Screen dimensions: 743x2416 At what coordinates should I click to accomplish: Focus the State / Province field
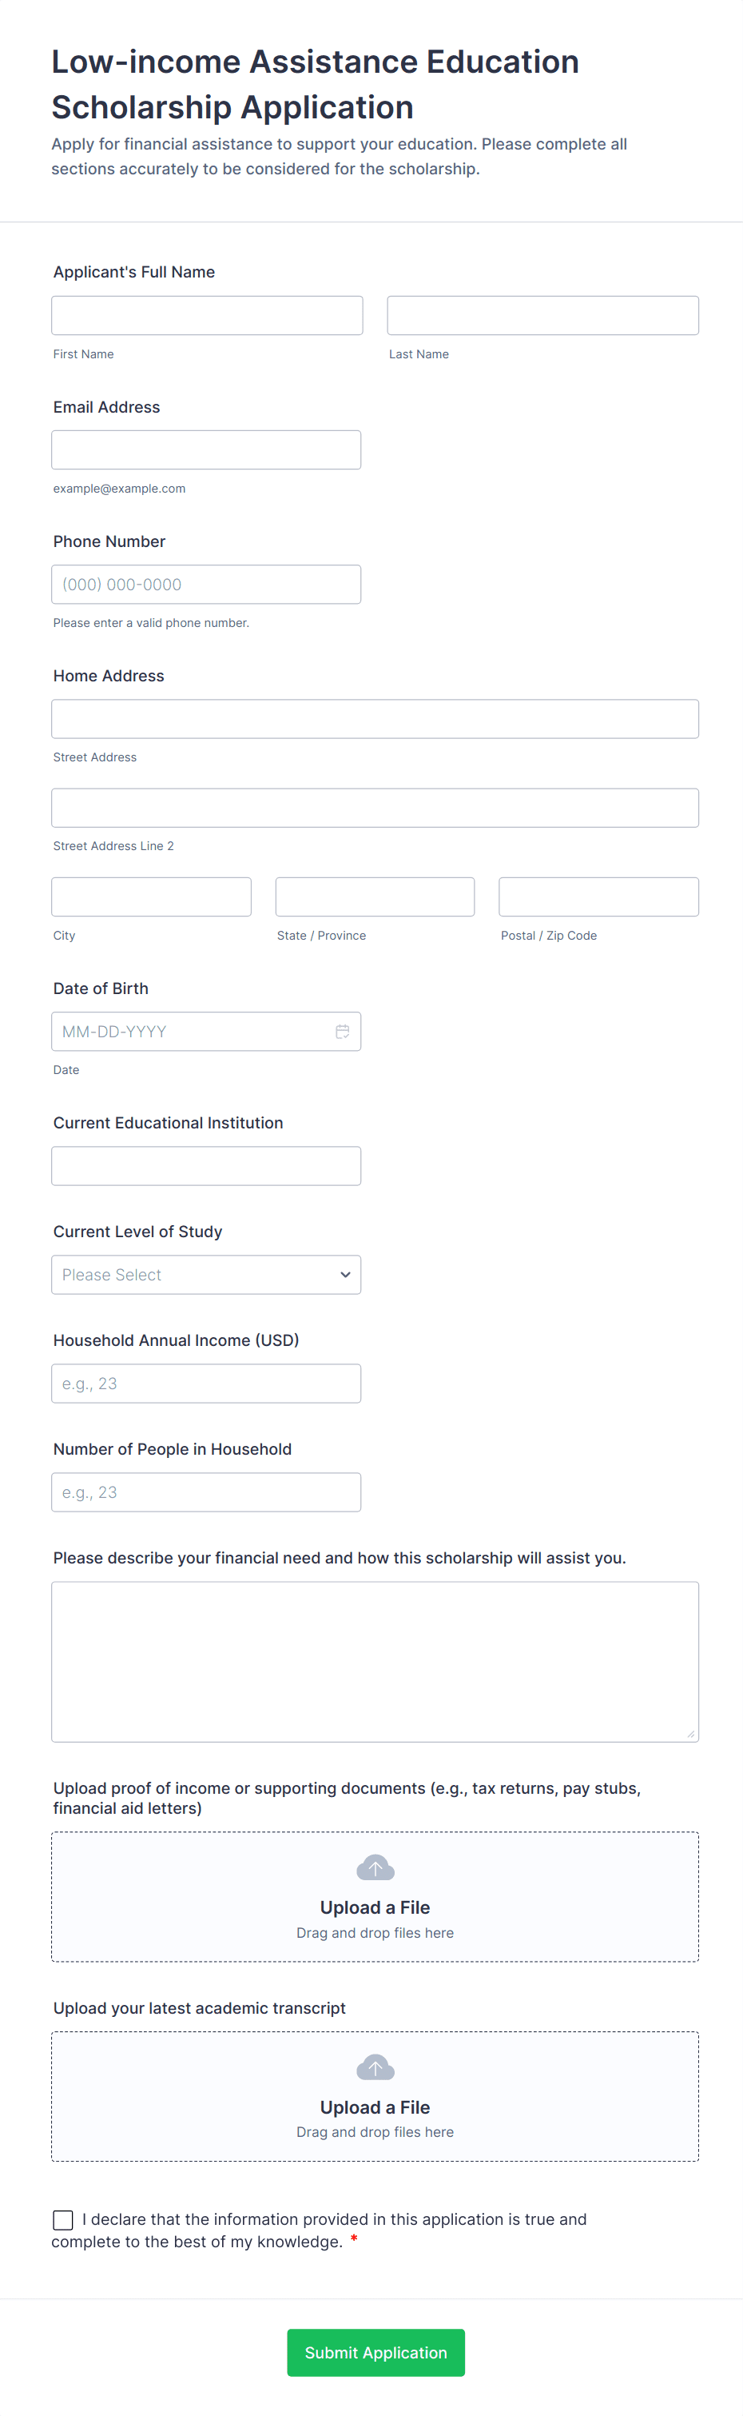(x=375, y=897)
